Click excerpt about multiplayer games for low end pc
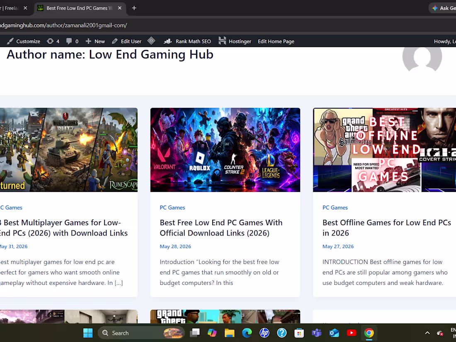This screenshot has width=456, height=342. click(61, 272)
